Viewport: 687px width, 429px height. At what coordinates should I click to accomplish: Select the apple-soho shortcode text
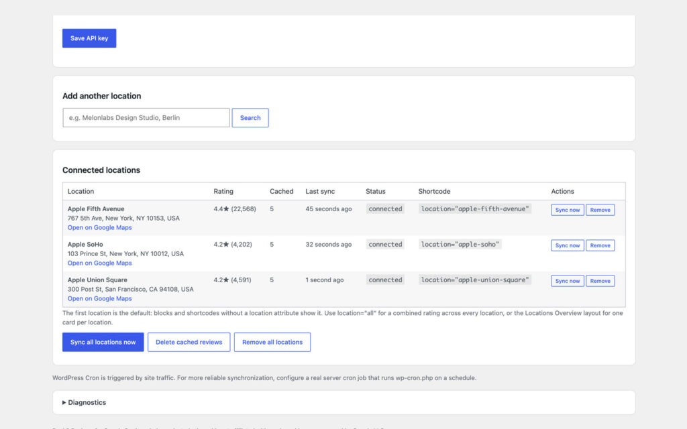coord(460,244)
